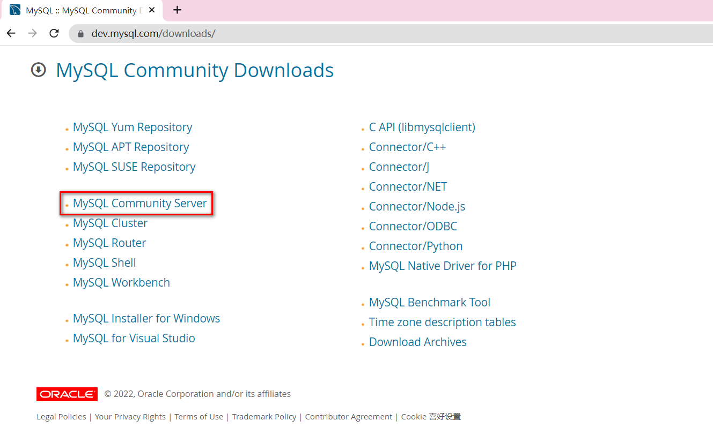The image size is (713, 443).
Task: Open Connector/C++ link
Action: coord(407,147)
